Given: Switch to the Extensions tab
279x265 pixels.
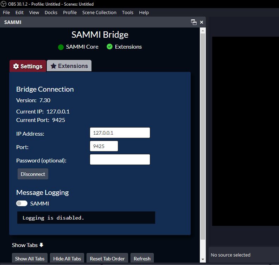Looking at the screenshot, I should click(x=69, y=66).
